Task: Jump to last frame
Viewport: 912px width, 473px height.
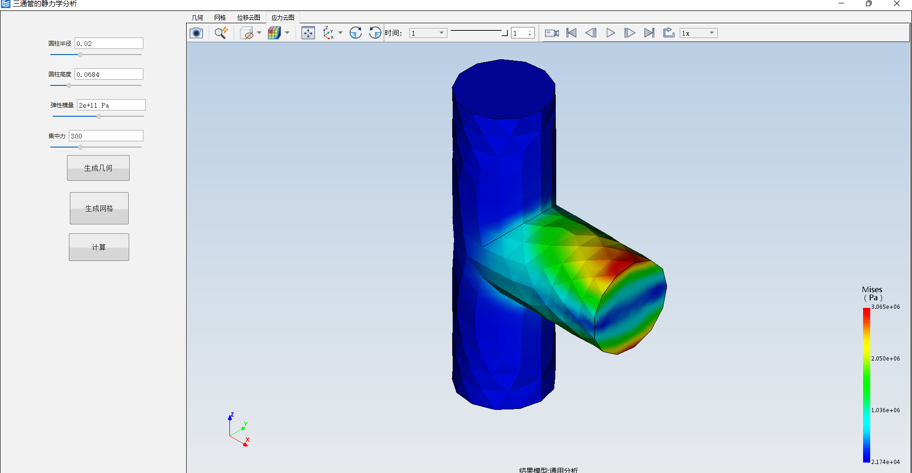Action: click(x=649, y=33)
